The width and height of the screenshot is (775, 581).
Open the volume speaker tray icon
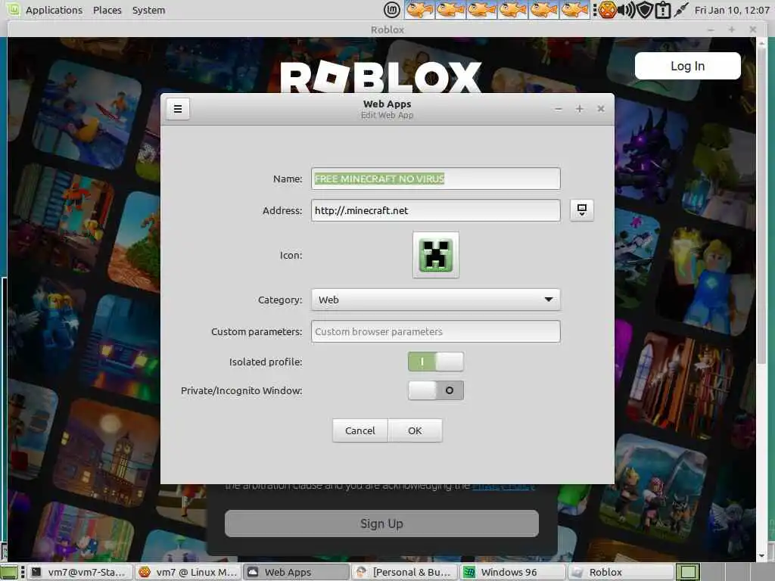[x=627, y=10]
